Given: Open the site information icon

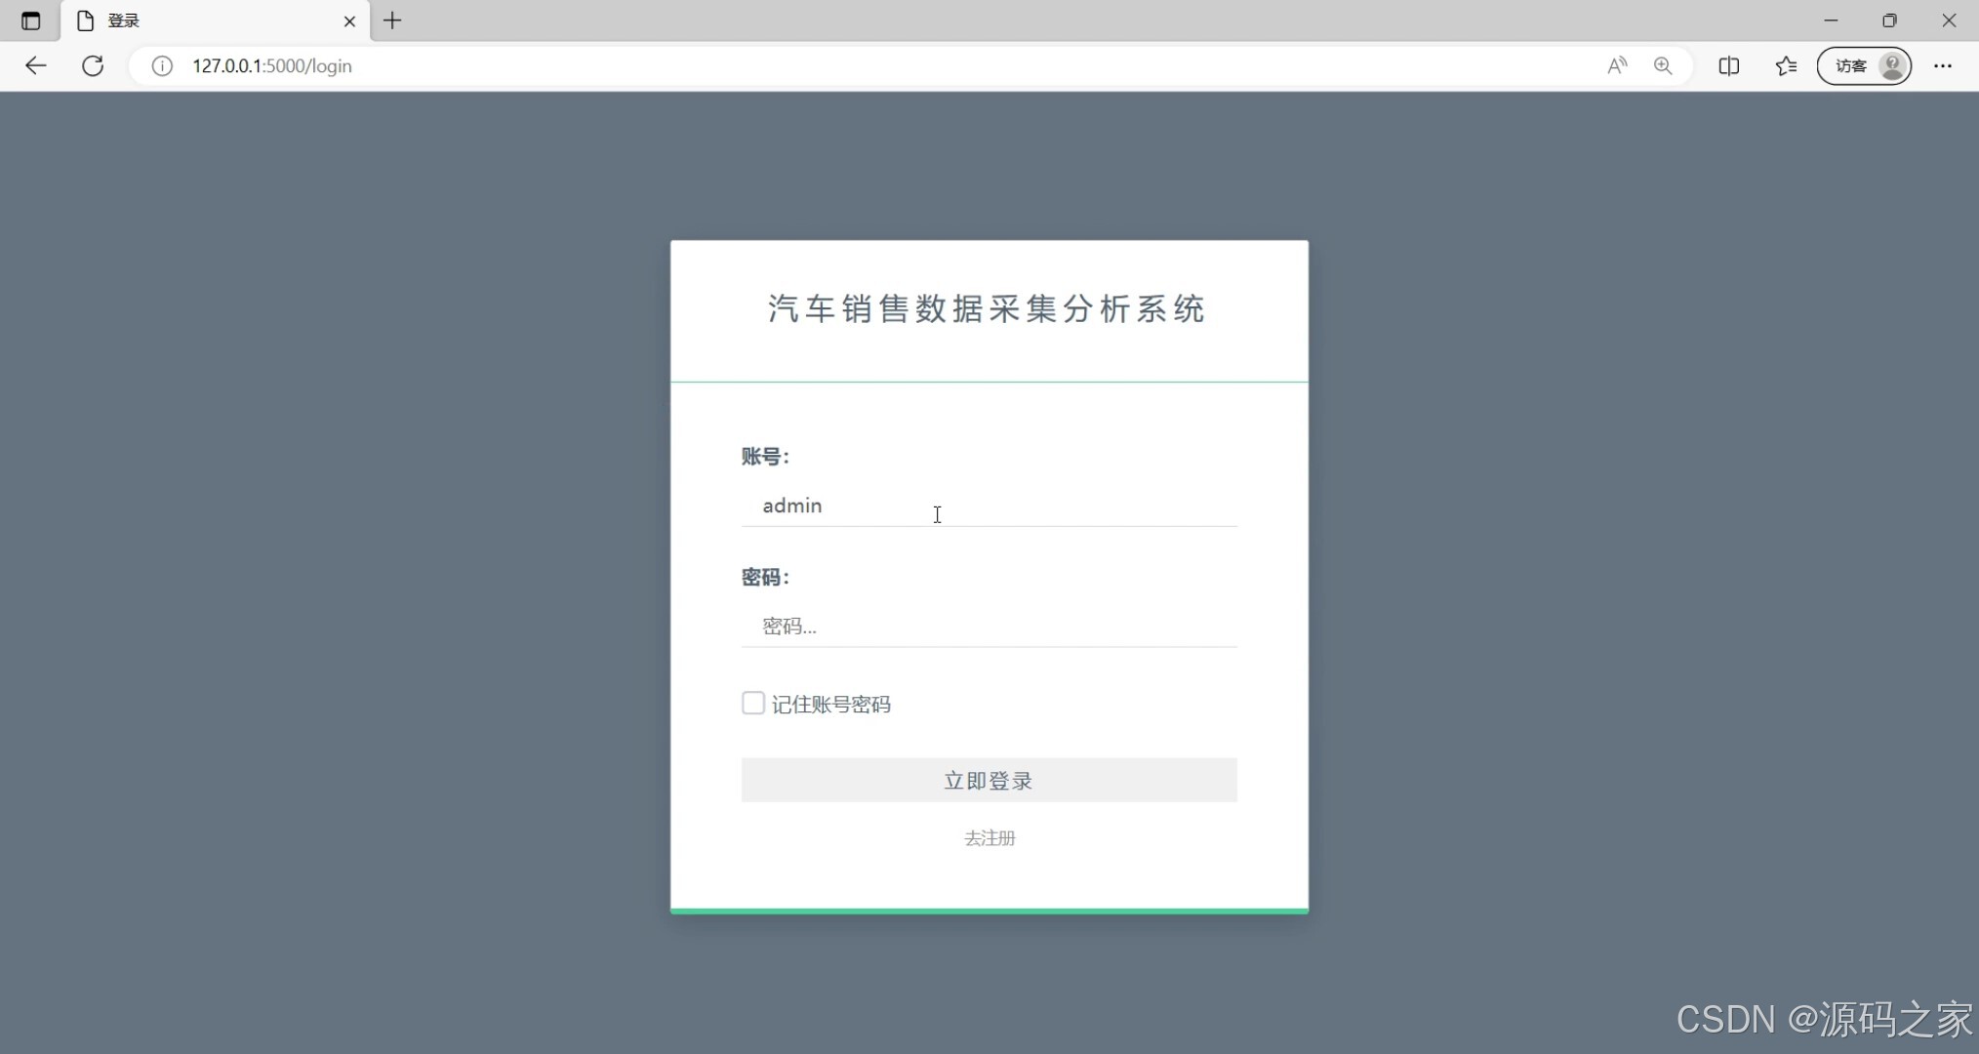Looking at the screenshot, I should [162, 65].
